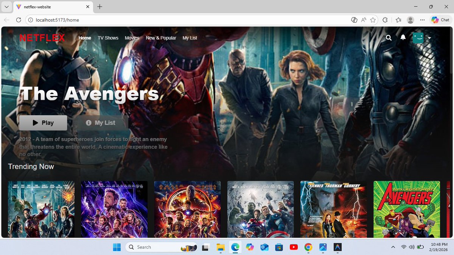The height and width of the screenshot is (255, 454).
Task: Select New & Popular in navbar
Action: tap(161, 38)
